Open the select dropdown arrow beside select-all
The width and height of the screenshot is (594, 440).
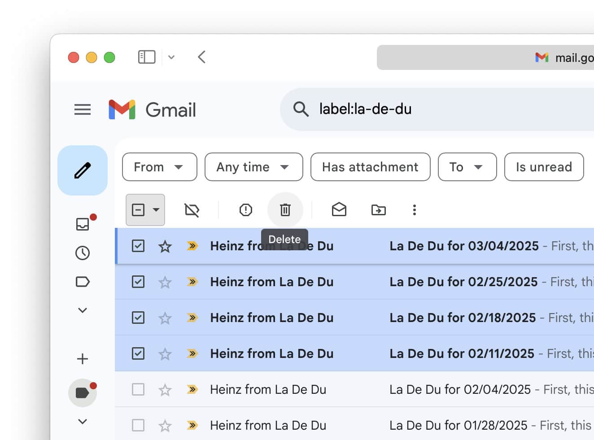pyautogui.click(x=156, y=210)
